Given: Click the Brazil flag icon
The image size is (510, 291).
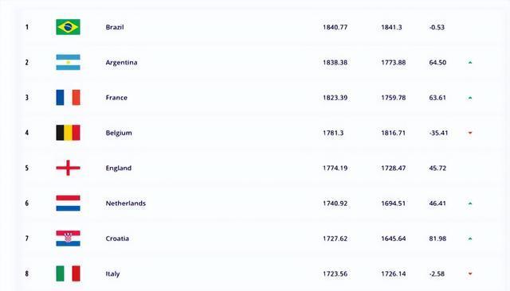Looking at the screenshot, I should click(x=68, y=27).
